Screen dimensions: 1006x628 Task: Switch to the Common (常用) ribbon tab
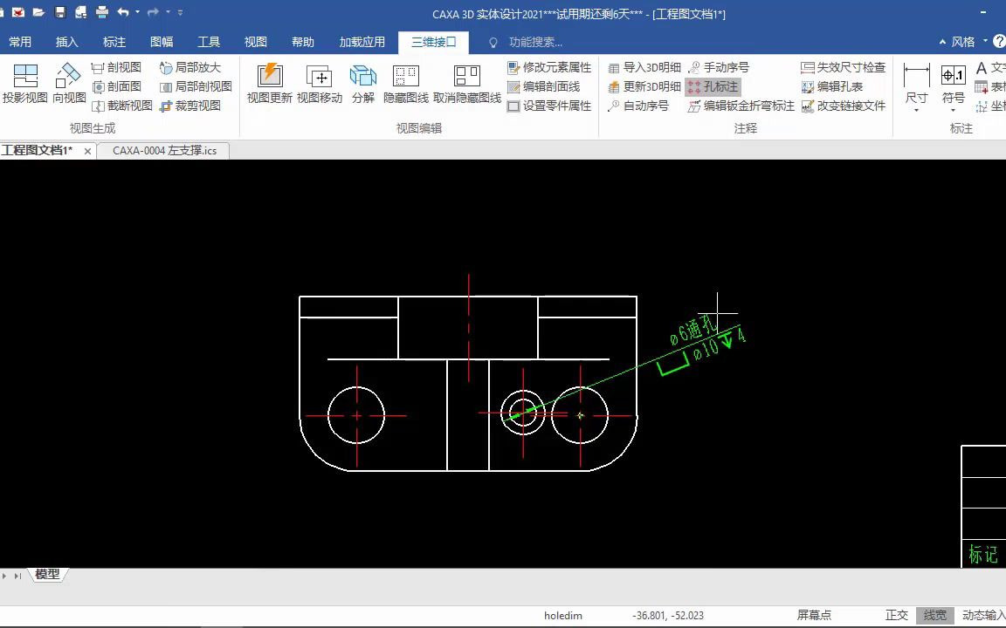pos(20,42)
